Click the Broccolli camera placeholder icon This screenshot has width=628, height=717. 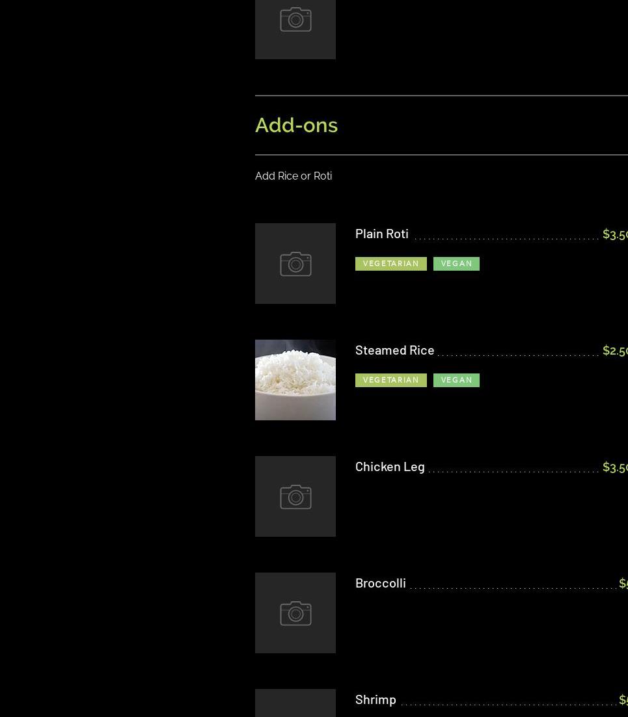tap(295, 613)
